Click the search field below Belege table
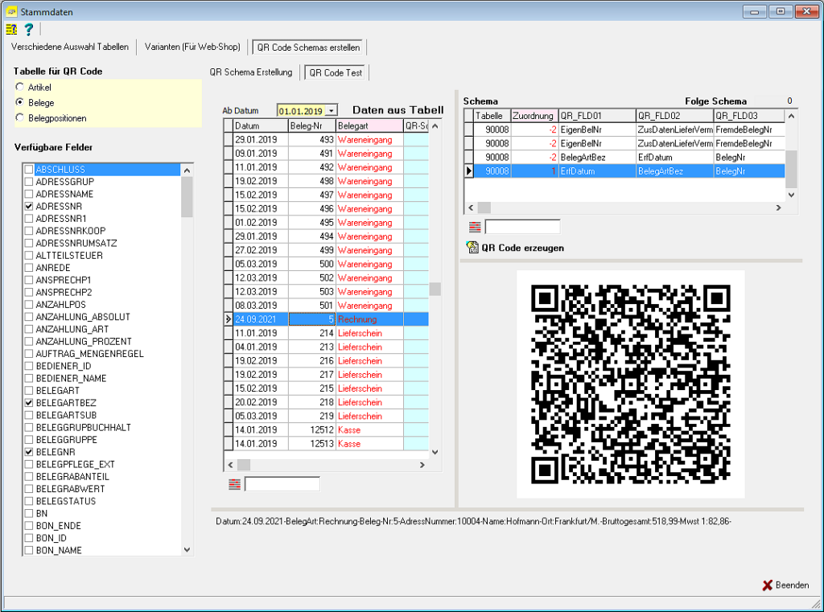824x612 pixels. pyautogui.click(x=282, y=484)
